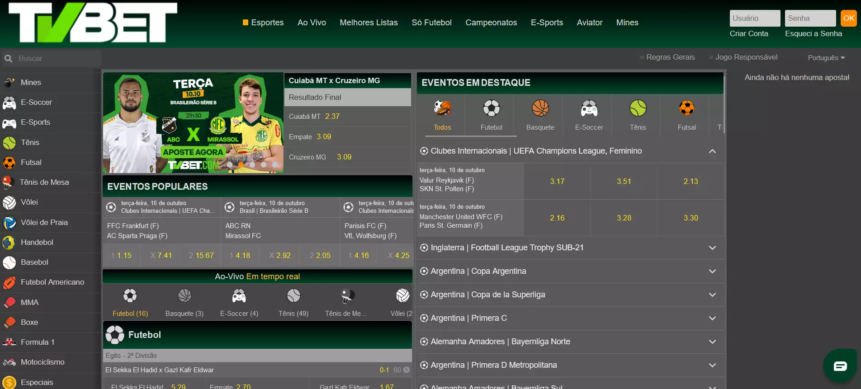Open Futebol Americano icon in sidebar
This screenshot has width=861, height=389.
tap(9, 282)
